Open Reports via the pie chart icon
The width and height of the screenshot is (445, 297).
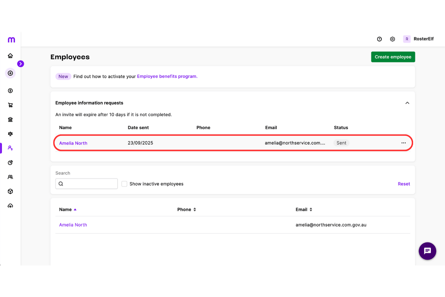[x=10, y=162]
